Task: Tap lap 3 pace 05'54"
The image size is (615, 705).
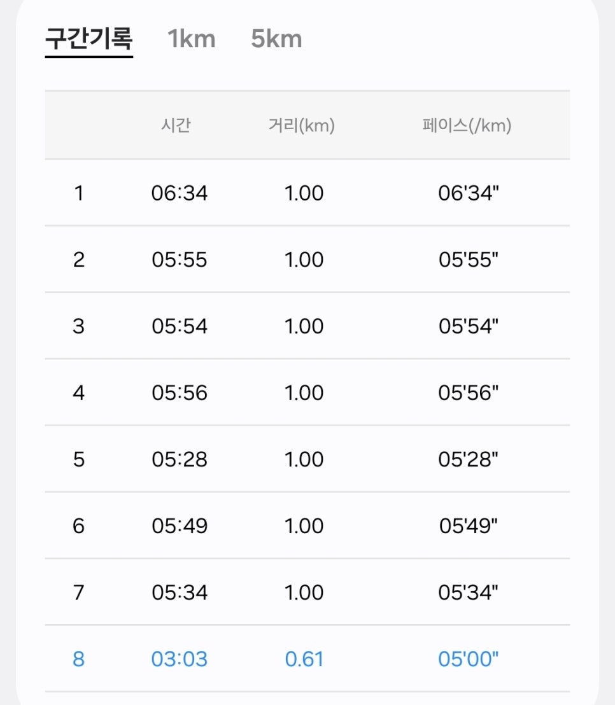Action: [x=469, y=326]
